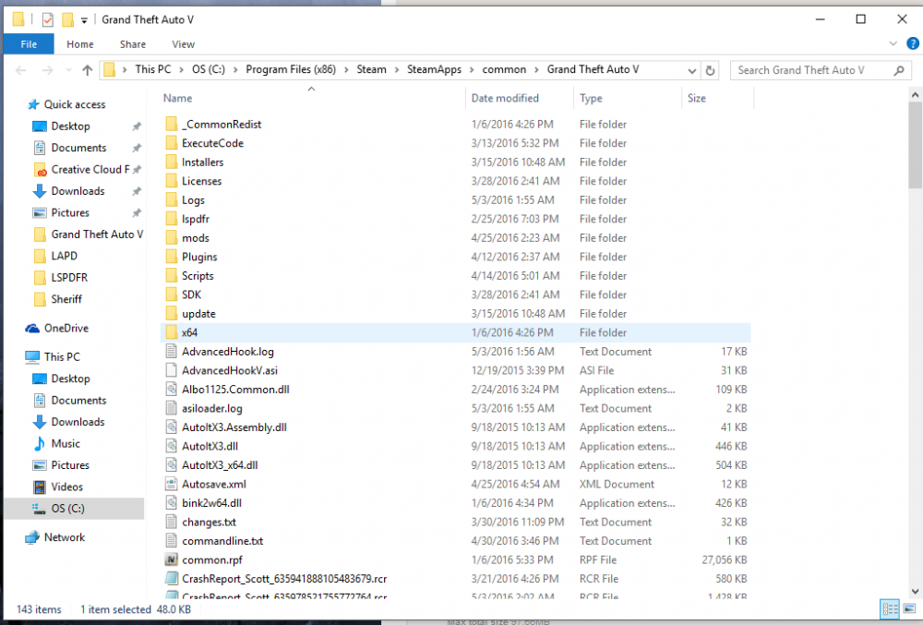Open the Share ribbon tab
The width and height of the screenshot is (923, 625).
[x=133, y=44]
